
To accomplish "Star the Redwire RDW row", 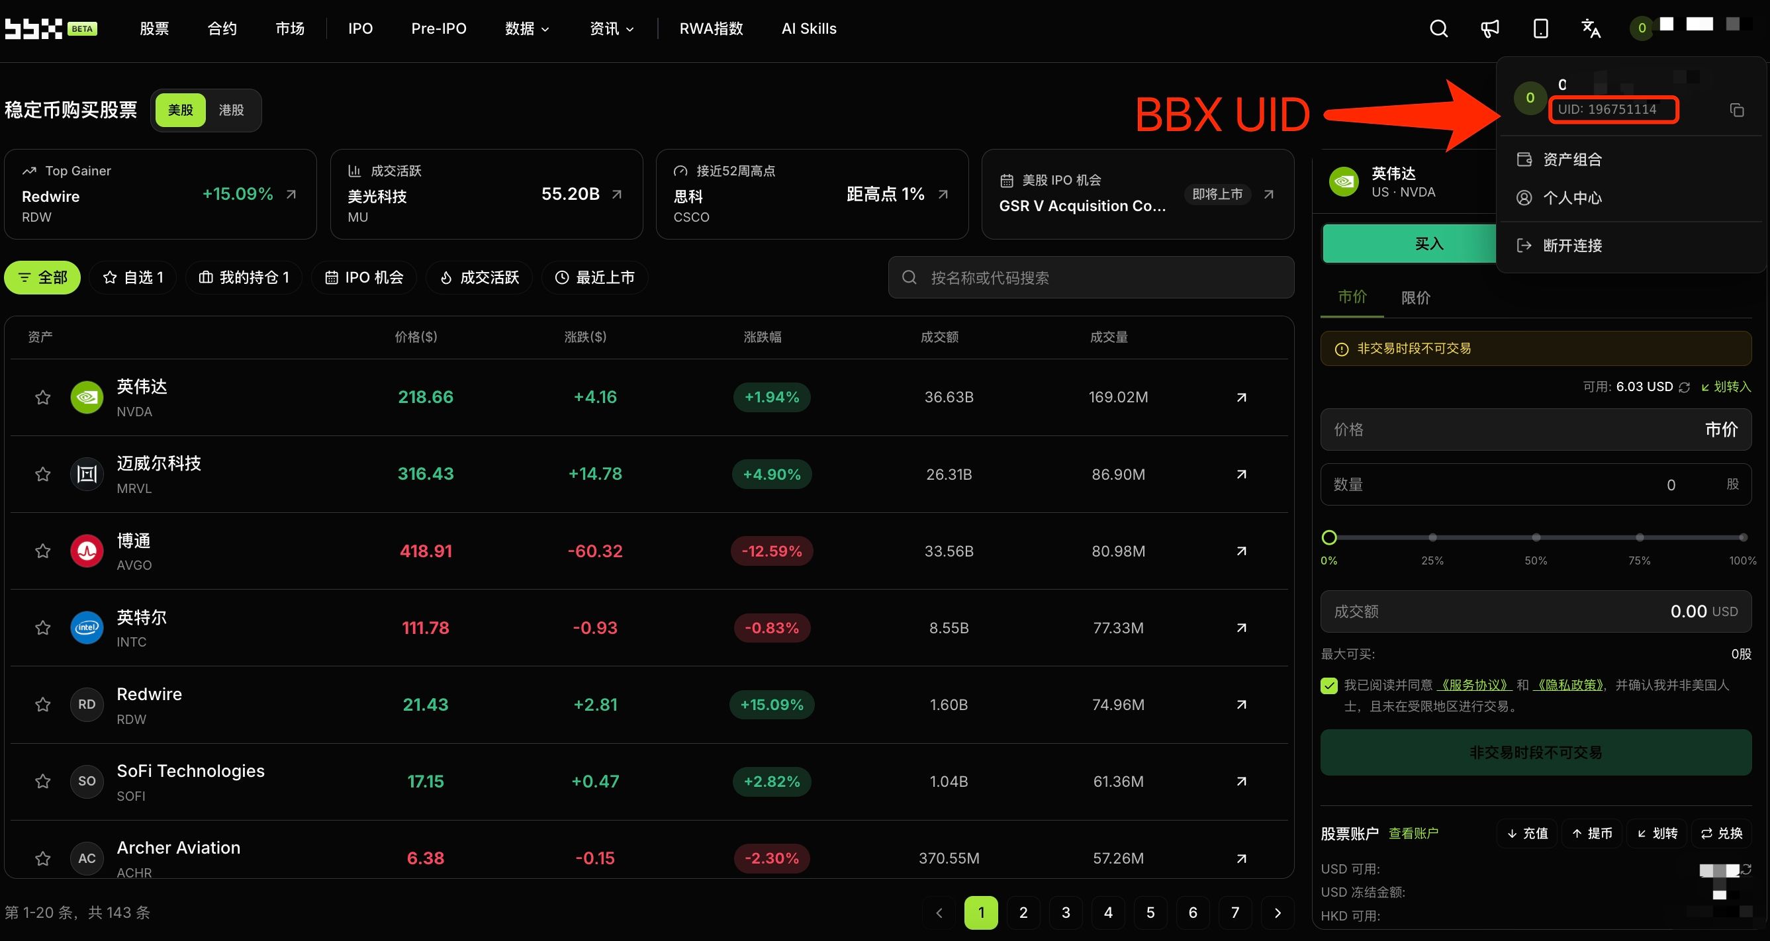I will [x=42, y=705].
